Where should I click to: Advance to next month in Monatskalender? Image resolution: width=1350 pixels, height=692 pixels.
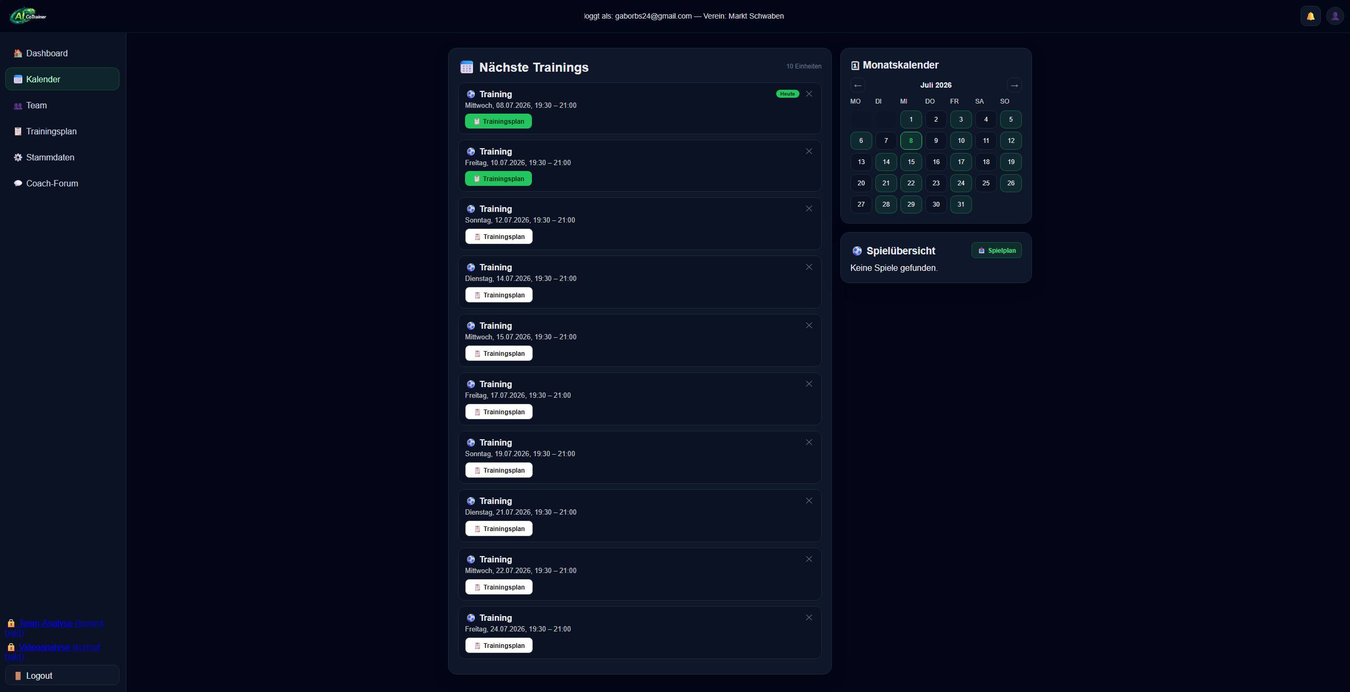[x=1014, y=86]
